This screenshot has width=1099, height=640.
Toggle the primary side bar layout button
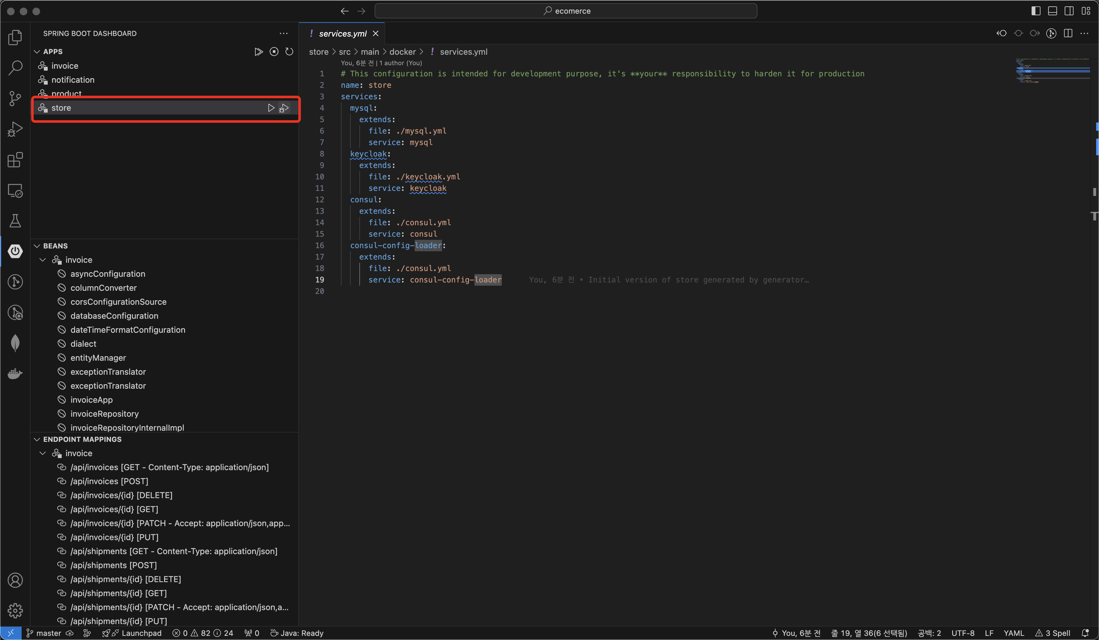coord(1036,11)
